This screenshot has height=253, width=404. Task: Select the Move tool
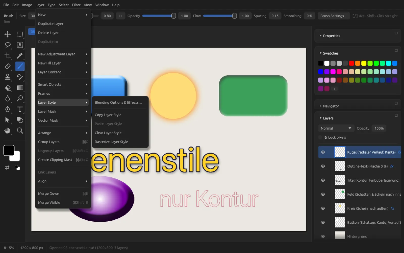pyautogui.click(x=8, y=34)
